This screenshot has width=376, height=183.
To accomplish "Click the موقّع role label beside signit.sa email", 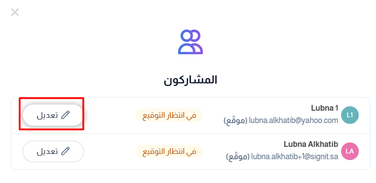I will tap(238, 157).
